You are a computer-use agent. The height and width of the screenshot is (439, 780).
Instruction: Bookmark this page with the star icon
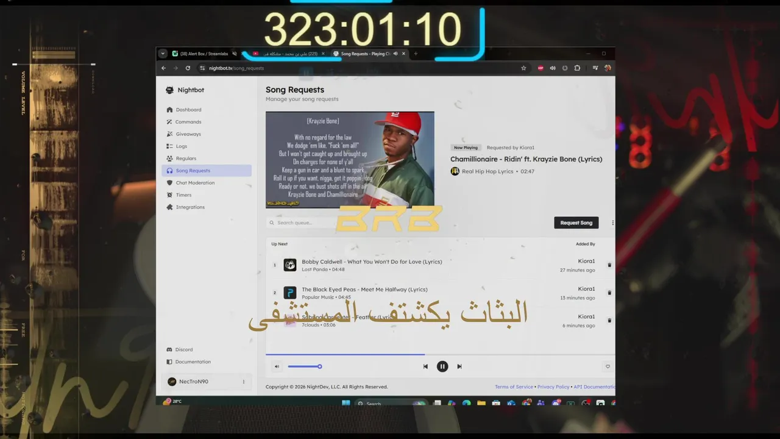[x=523, y=68]
